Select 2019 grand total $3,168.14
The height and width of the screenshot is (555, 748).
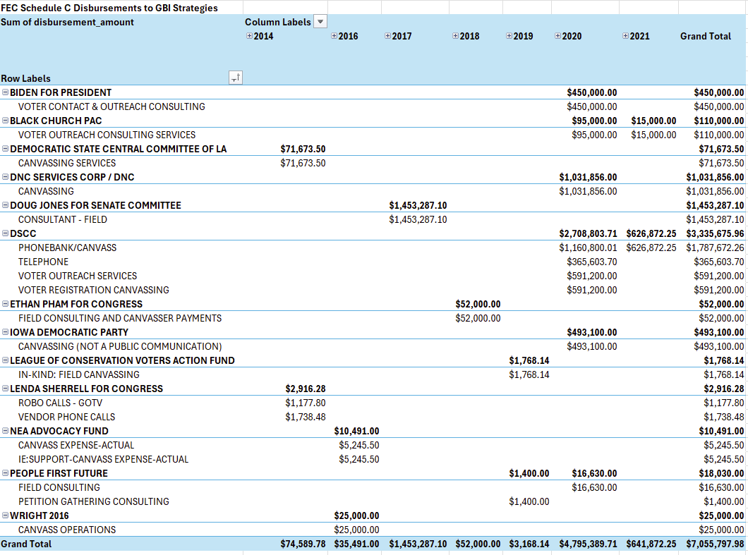(529, 544)
